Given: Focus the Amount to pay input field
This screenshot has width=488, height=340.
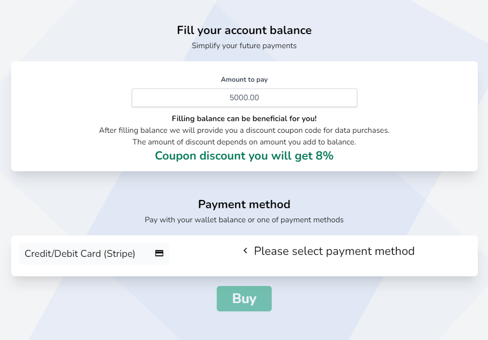Looking at the screenshot, I should [x=244, y=98].
